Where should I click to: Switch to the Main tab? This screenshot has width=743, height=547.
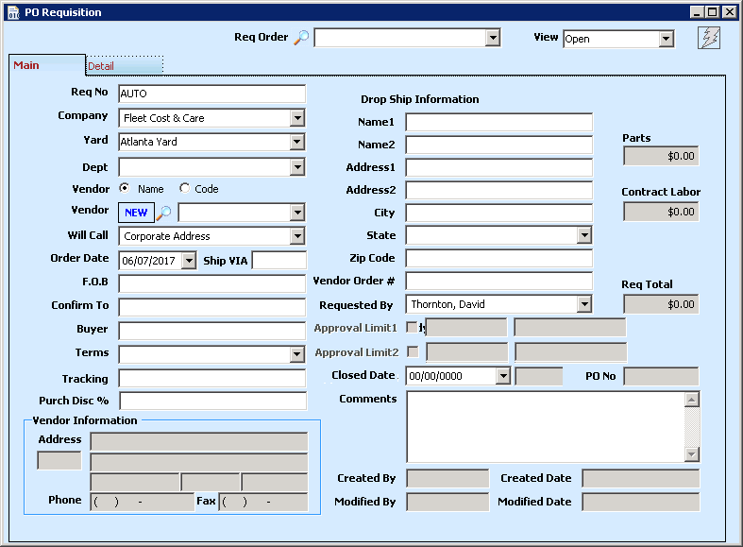(47, 65)
